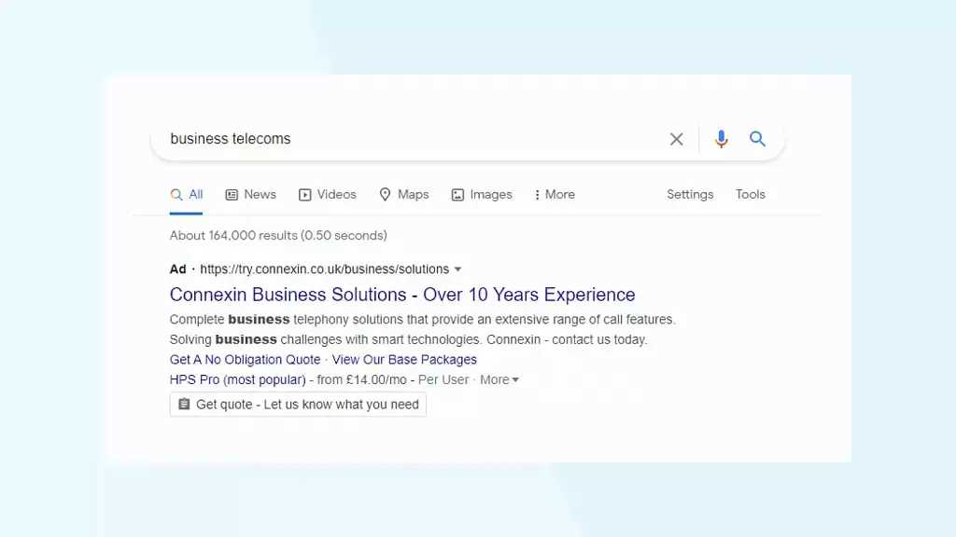Image resolution: width=956 pixels, height=537 pixels.
Task: Click the 'Per User' text
Action: point(443,380)
